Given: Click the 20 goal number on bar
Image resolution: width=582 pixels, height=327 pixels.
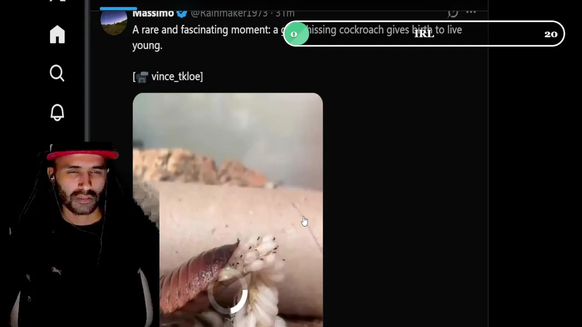Looking at the screenshot, I should point(551,34).
